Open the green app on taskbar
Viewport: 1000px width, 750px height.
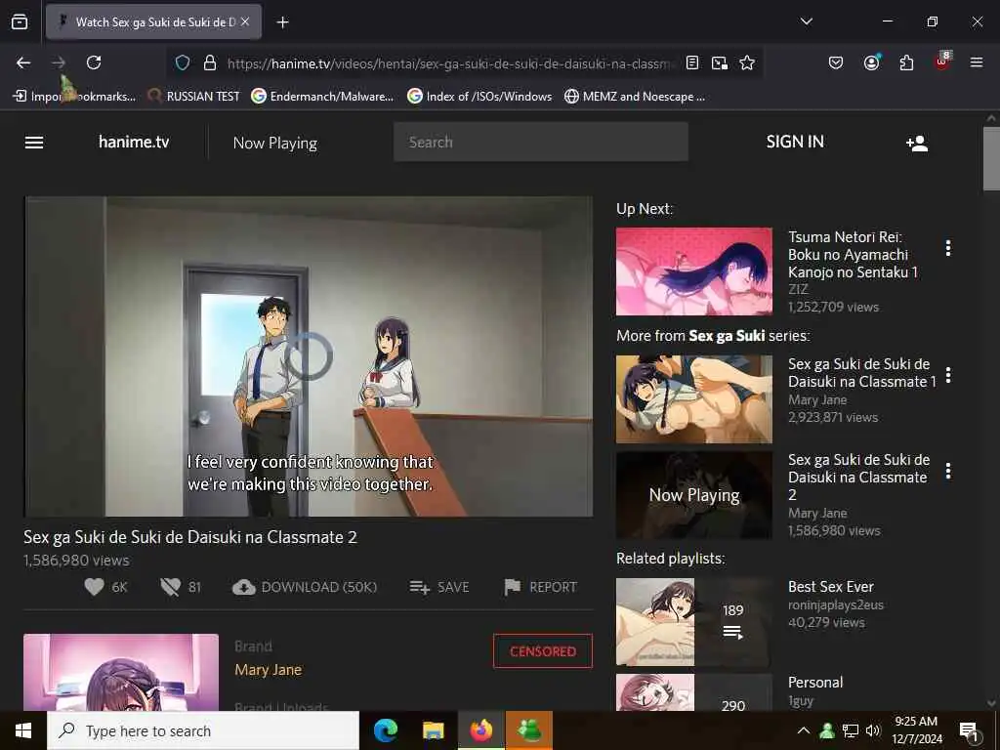coord(528,730)
